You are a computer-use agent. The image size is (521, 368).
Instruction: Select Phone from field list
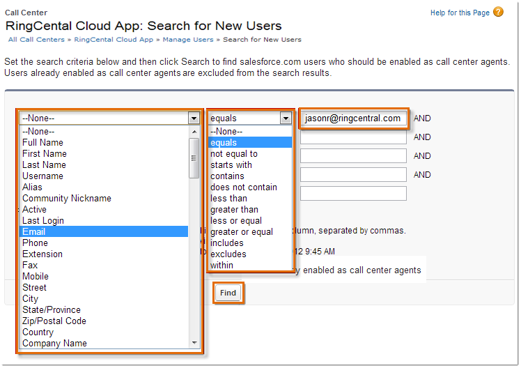click(x=104, y=243)
